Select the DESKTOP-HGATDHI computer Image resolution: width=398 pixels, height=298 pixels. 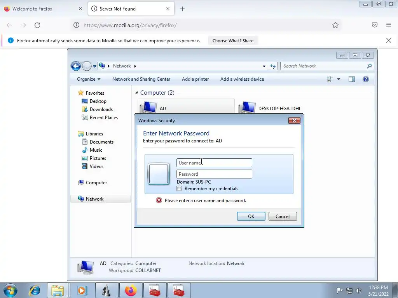pos(270,107)
